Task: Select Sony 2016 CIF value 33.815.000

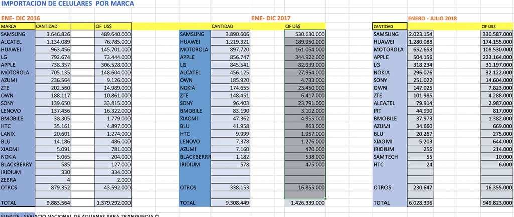Action: tap(113, 103)
